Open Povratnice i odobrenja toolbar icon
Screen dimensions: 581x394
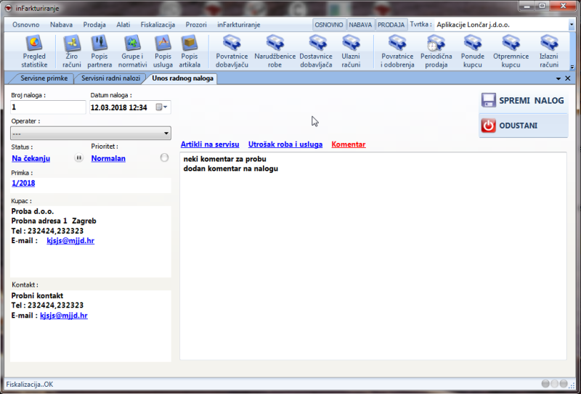tap(397, 51)
